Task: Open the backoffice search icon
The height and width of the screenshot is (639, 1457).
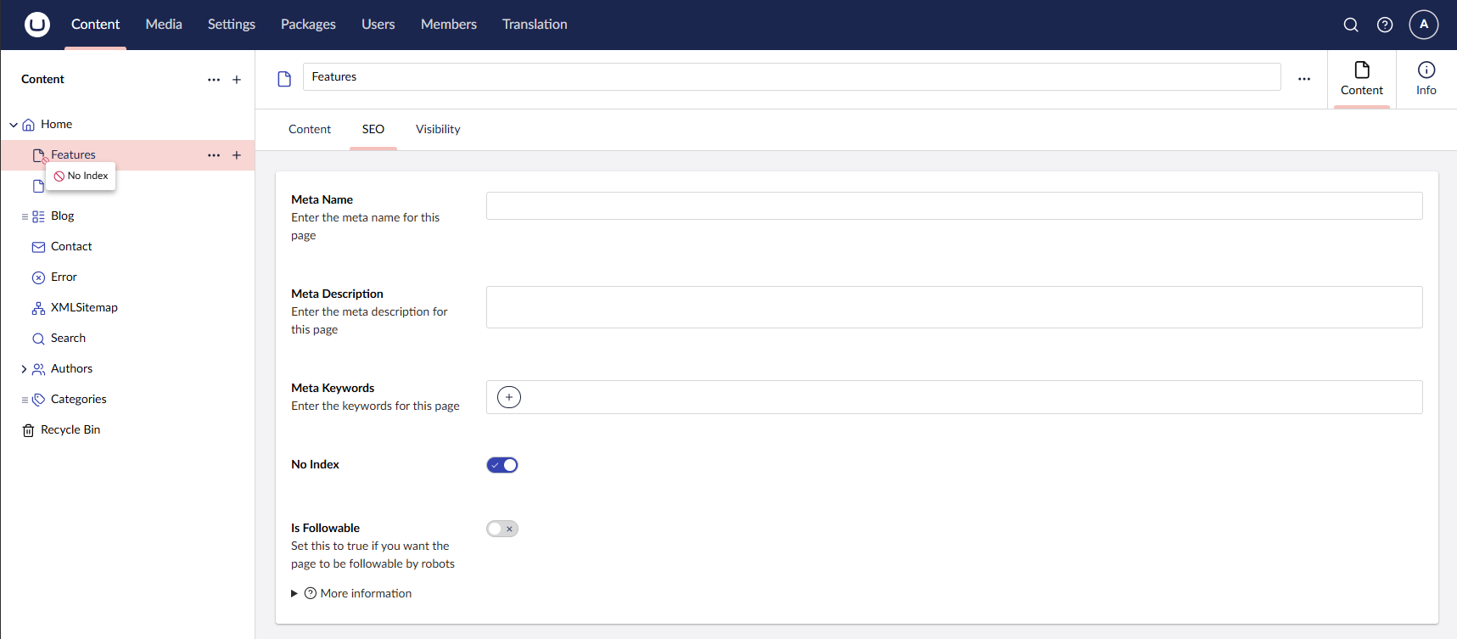Action: tap(1351, 25)
